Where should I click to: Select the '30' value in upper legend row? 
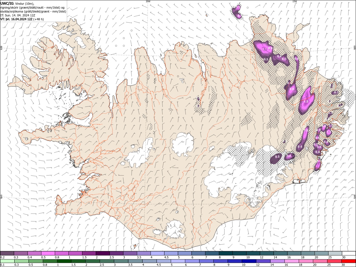coord(344,257)
